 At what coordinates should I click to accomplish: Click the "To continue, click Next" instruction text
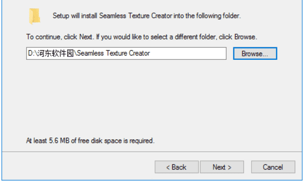pyautogui.click(x=60, y=37)
